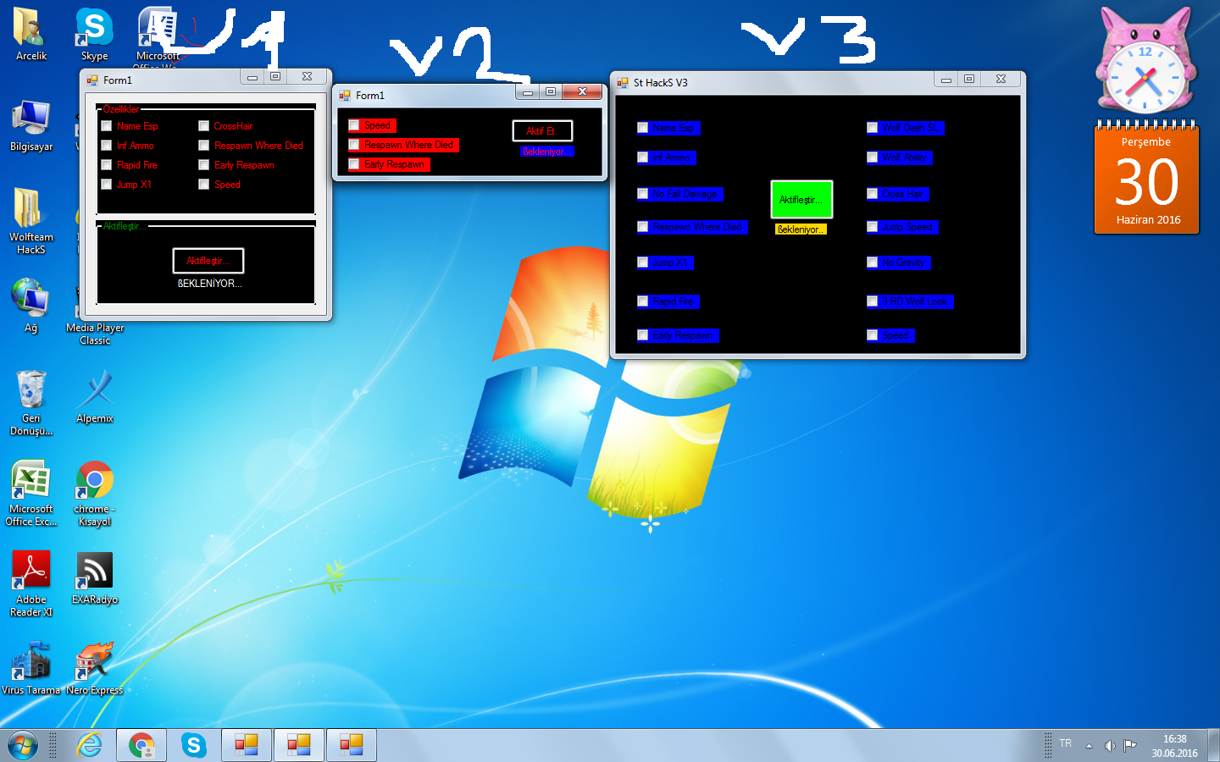Tick No Gravity in St HackS V3
The width and height of the screenshot is (1220, 762).
(x=872, y=262)
